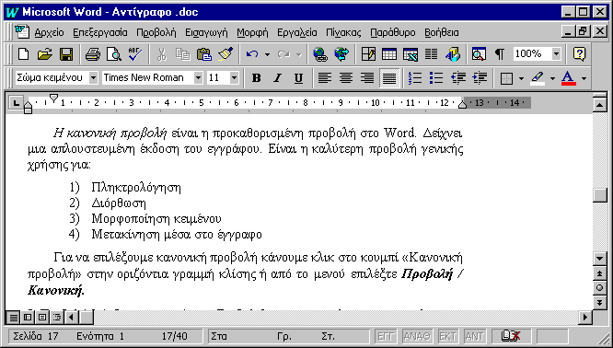Open the Εργαλεία menu
The height and width of the screenshot is (348, 613).
297,32
